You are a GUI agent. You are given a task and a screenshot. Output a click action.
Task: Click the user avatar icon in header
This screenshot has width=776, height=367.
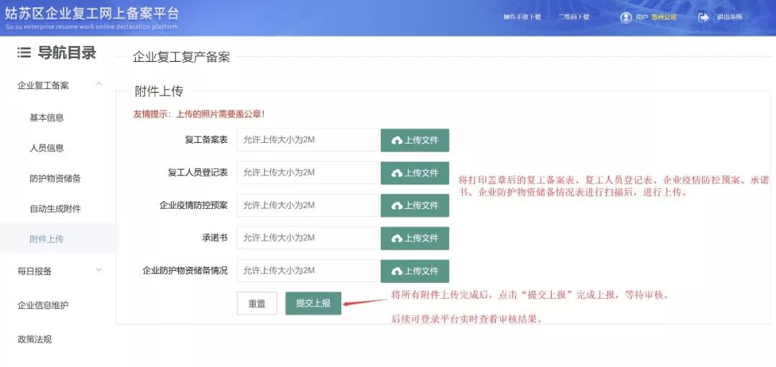(x=626, y=17)
